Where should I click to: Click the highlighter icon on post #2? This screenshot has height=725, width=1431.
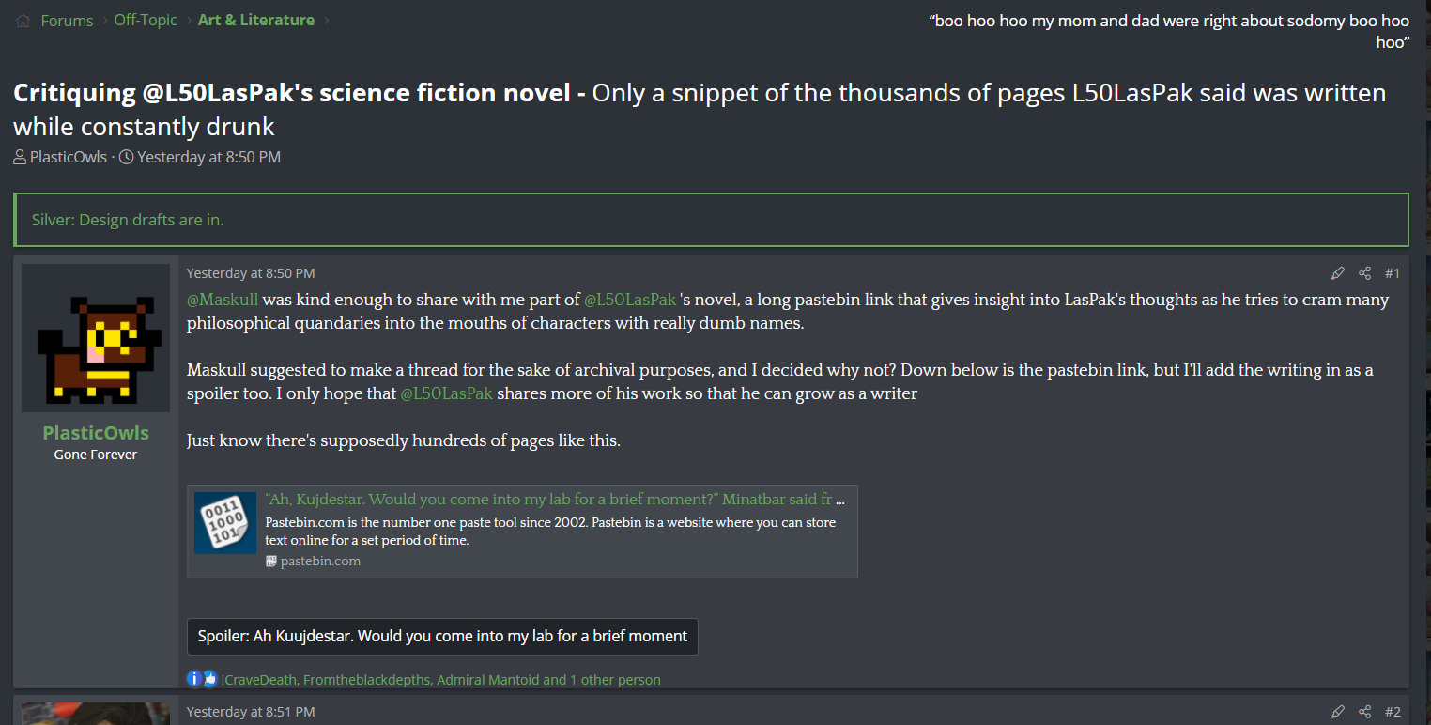(1338, 712)
